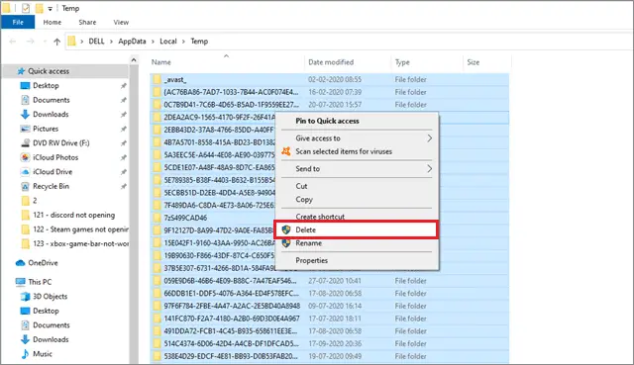634x365 pixels.
Task: Open '123 - xbox-game-bar' folder
Action: click(x=80, y=244)
